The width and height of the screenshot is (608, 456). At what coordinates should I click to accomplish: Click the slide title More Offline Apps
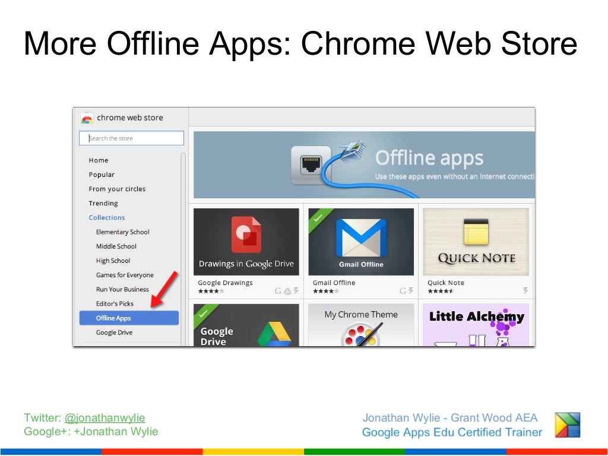point(300,43)
